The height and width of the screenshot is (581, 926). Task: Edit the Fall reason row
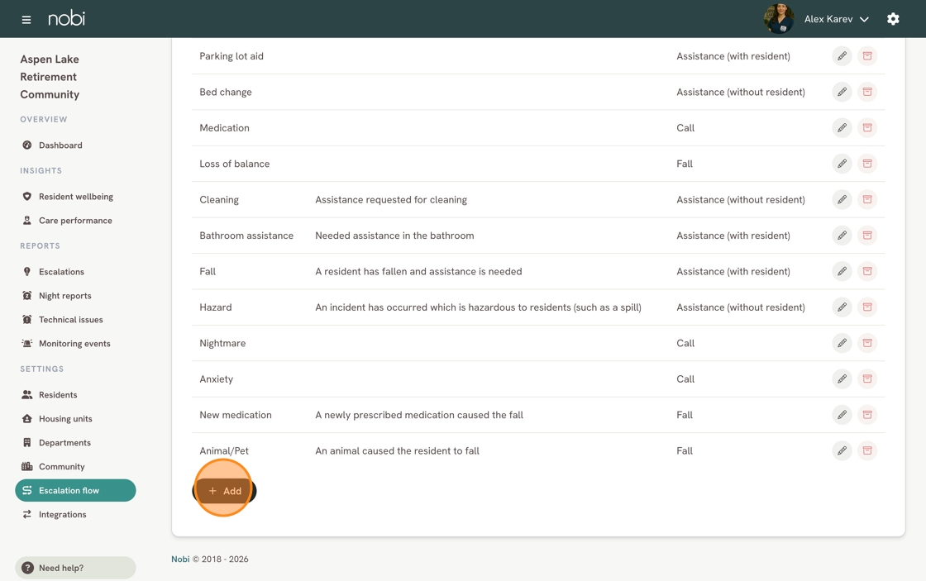[x=842, y=271]
